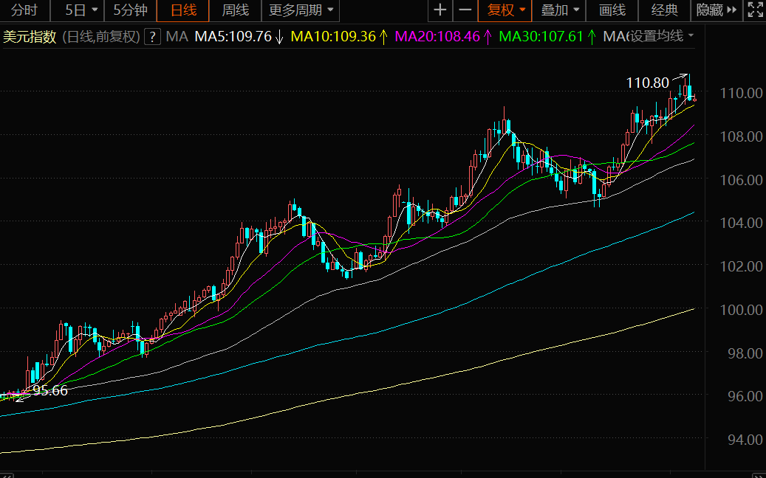The image size is (766, 478).
Task: Toggle the 隐藏 side panel
Action: [717, 10]
